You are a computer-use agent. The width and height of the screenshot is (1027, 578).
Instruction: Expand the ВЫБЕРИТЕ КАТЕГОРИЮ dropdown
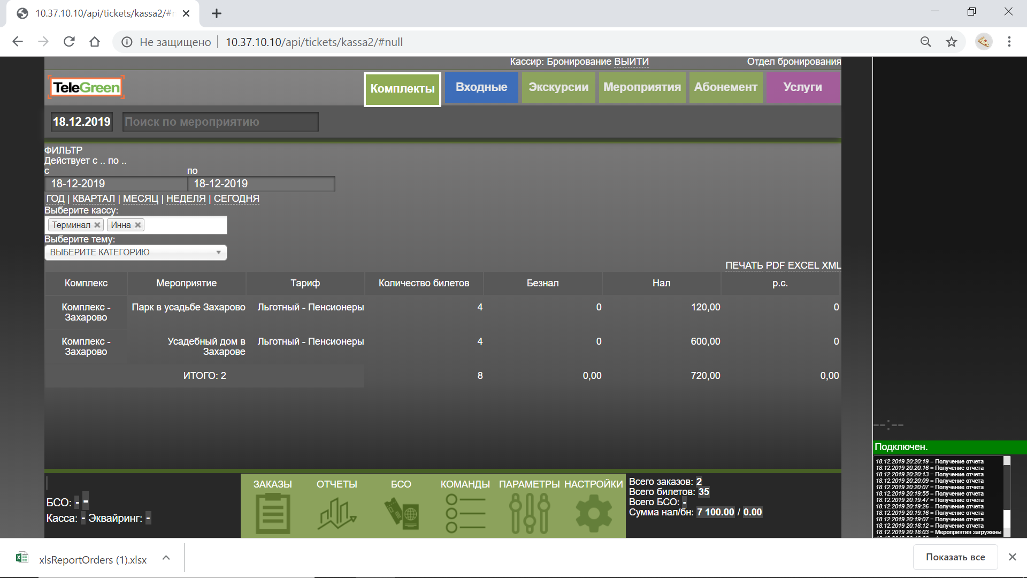136,253
